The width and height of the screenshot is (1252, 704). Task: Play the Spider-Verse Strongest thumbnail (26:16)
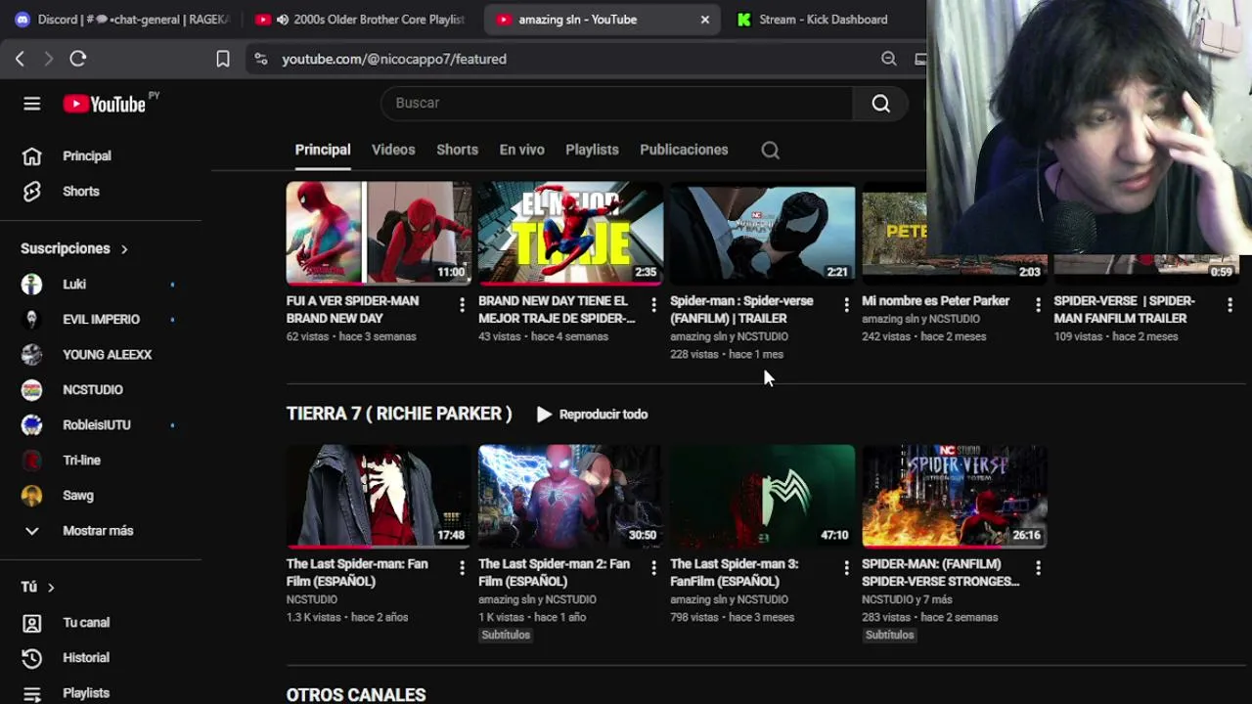tap(954, 496)
